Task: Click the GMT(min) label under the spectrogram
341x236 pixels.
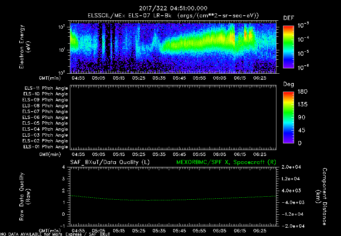Action: click(50, 78)
